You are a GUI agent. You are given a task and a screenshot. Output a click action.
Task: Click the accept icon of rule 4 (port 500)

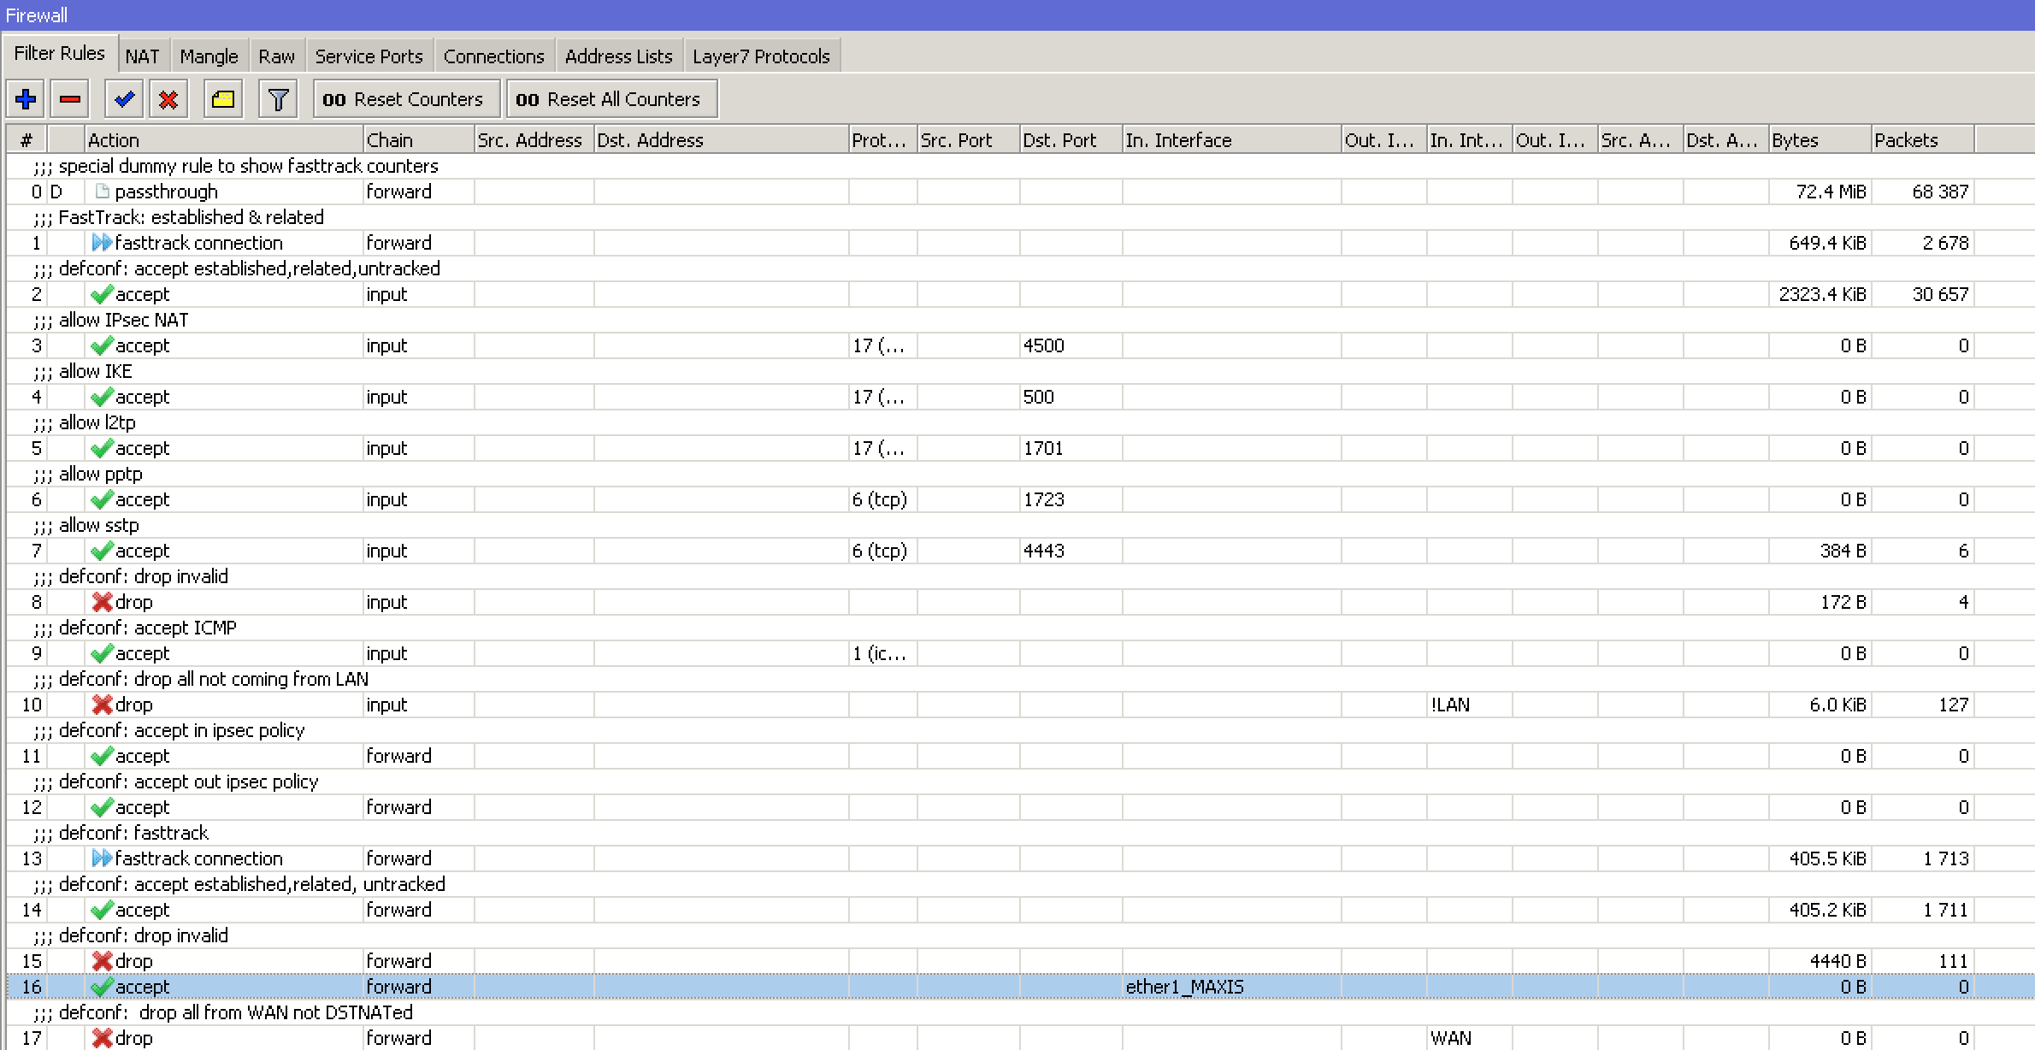tap(102, 397)
